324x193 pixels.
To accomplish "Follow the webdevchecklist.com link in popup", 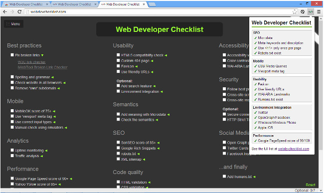I will 294,149.
